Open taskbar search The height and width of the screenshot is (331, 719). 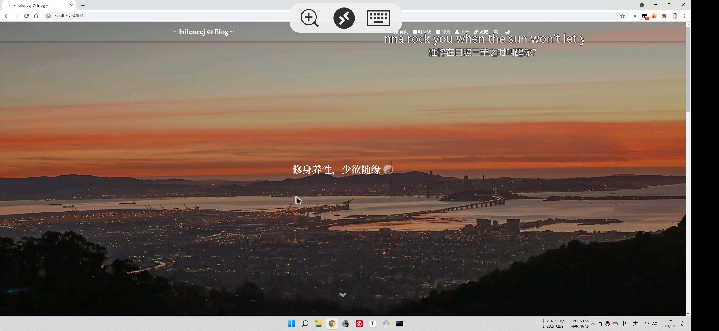click(305, 324)
